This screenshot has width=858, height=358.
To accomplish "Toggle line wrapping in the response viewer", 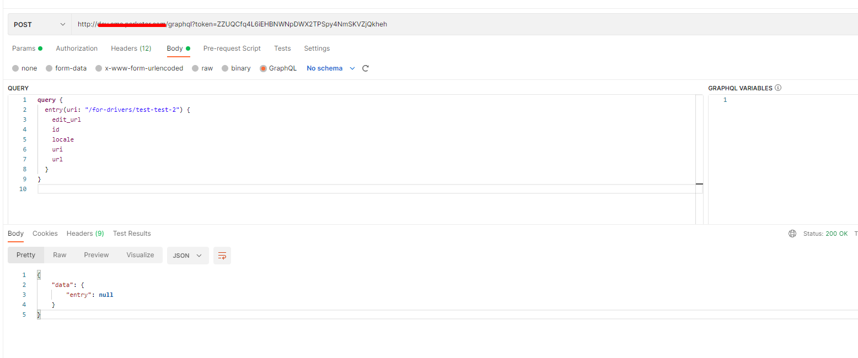I will tap(222, 255).
